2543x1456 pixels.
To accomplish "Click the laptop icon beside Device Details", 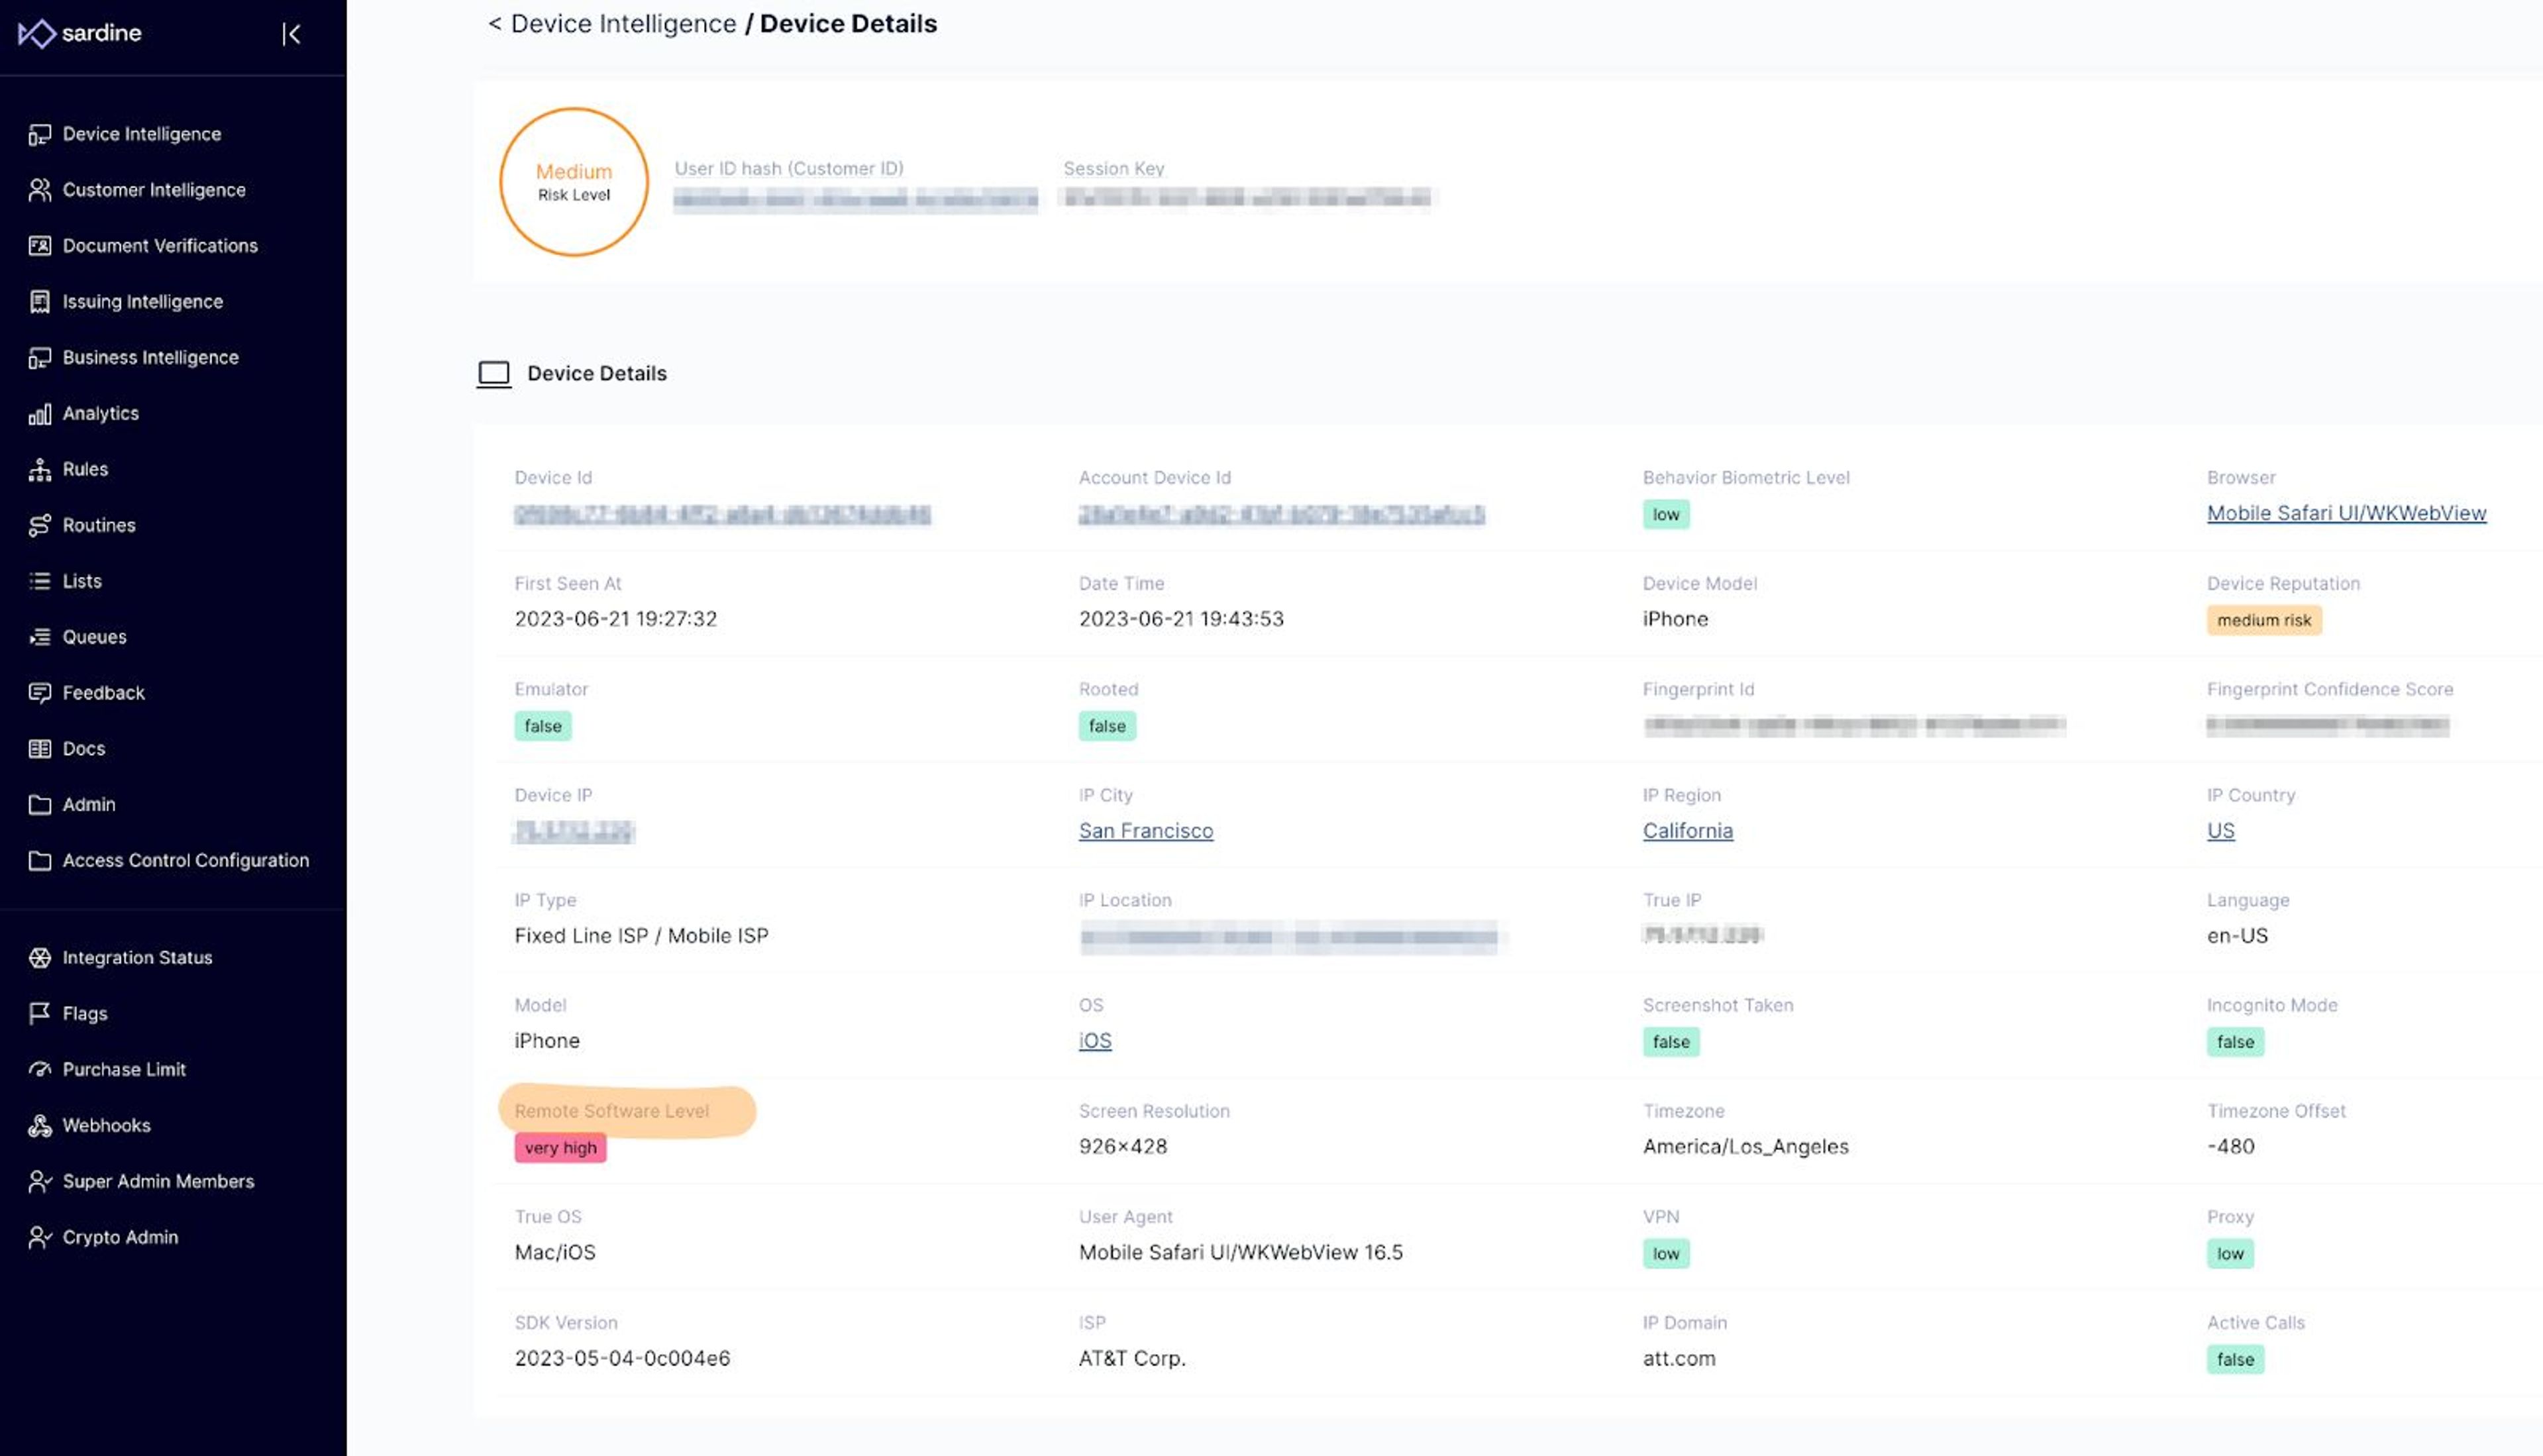I will point(493,374).
